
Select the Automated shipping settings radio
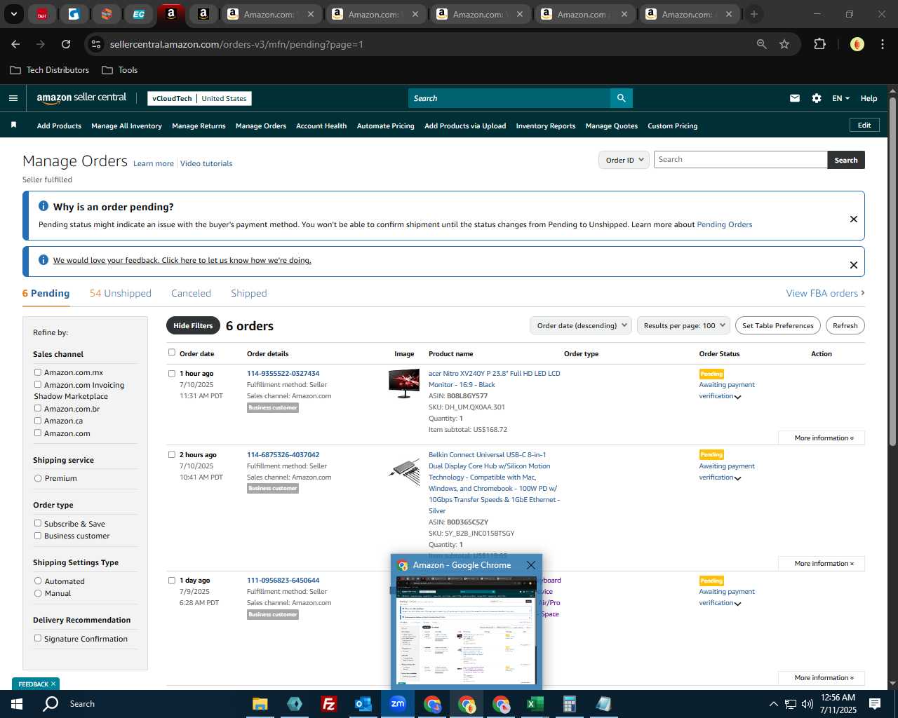tap(38, 581)
